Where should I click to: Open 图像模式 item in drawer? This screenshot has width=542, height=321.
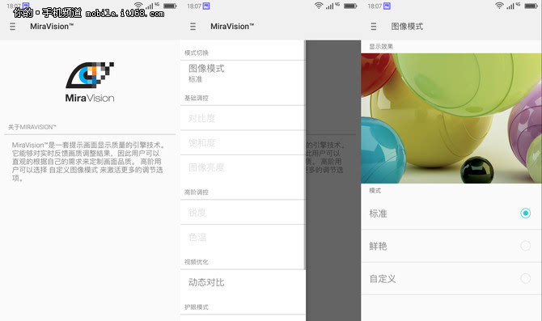point(243,73)
